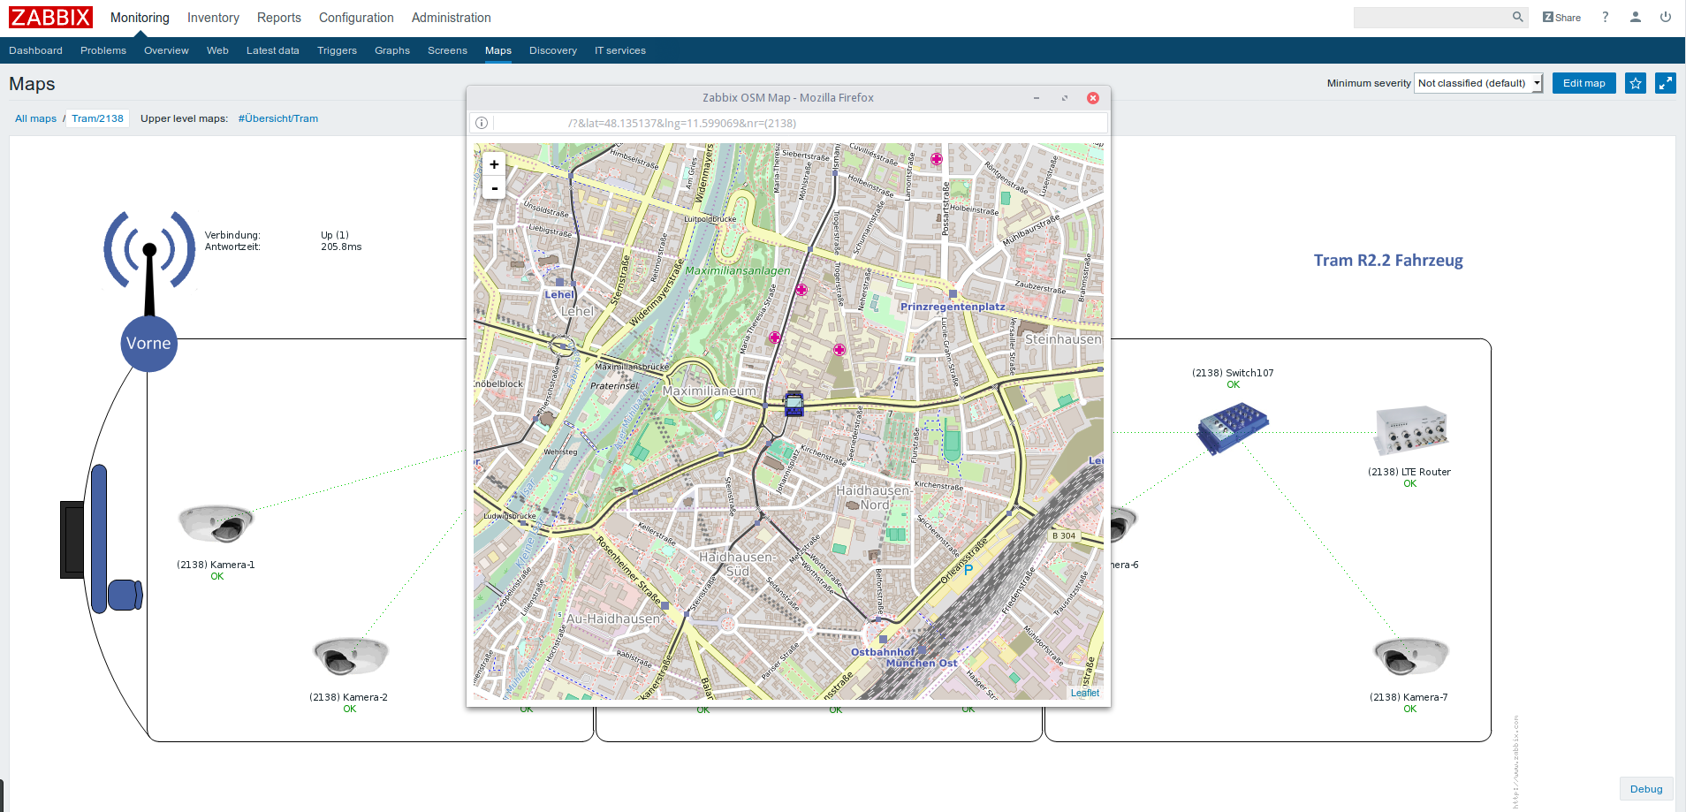1686x812 pixels.
Task: Click the Lehel station marker
Action: click(x=559, y=283)
